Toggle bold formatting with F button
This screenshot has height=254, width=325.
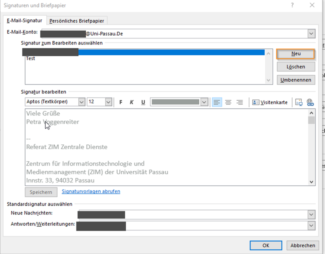coord(121,102)
